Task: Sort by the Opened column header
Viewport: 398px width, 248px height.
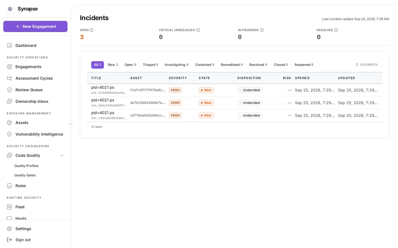Action: (302, 78)
